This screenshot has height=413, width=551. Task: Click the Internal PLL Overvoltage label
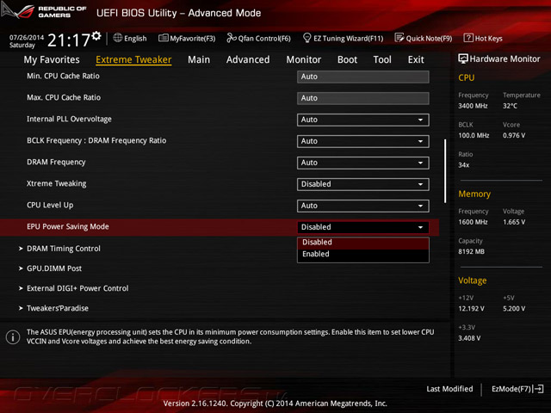(x=69, y=120)
